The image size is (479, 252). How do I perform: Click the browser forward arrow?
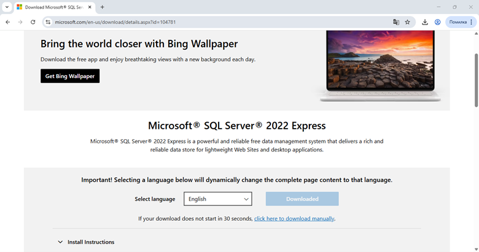point(20,22)
